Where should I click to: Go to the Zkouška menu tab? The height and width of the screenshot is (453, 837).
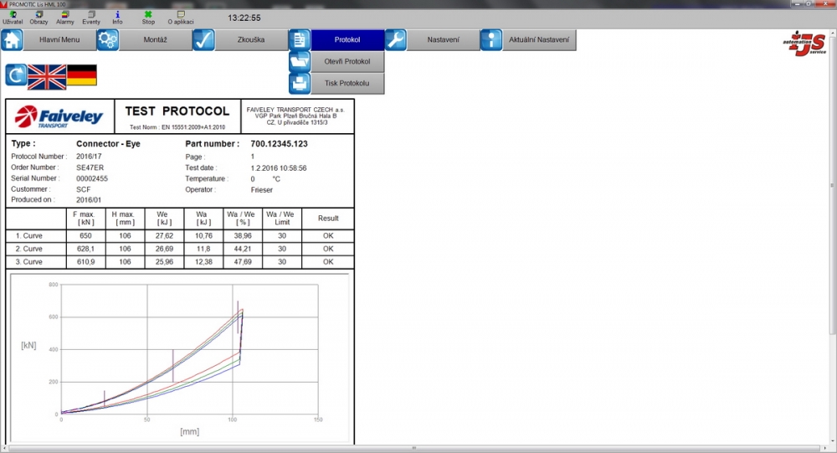tap(251, 40)
